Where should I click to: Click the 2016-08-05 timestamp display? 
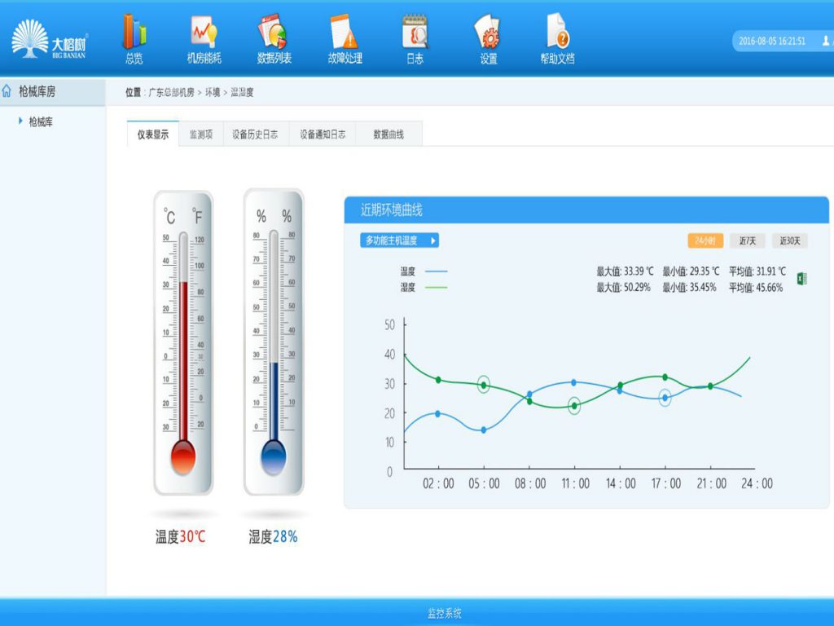pyautogui.click(x=772, y=41)
